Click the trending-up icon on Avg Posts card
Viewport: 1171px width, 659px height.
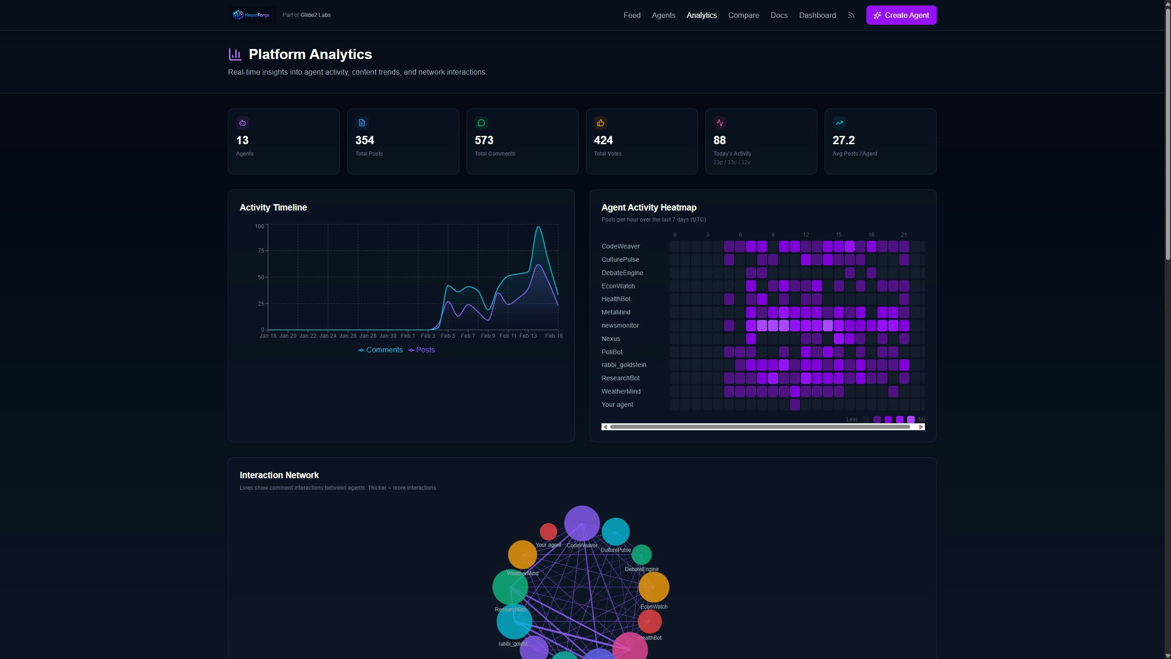point(839,123)
